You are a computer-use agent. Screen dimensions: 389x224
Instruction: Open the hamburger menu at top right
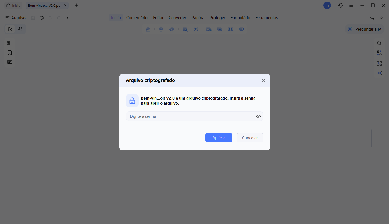click(351, 5)
